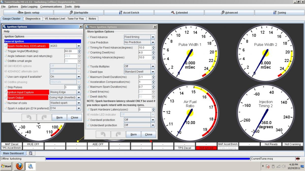Open the Dwell type dropdown
Image resolution: width=305 pixels, height=171 pixels.
(153, 72)
